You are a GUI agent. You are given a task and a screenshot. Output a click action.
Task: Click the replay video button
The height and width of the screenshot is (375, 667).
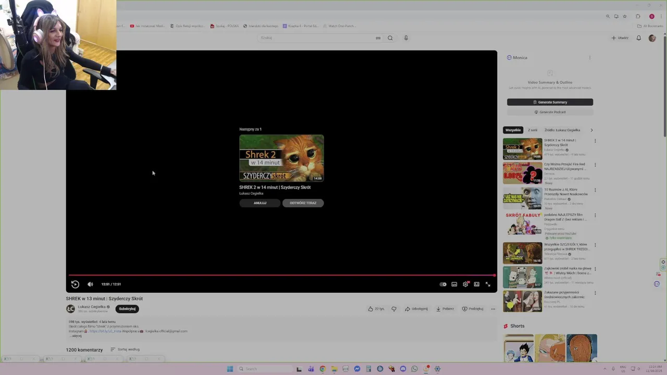click(x=75, y=284)
